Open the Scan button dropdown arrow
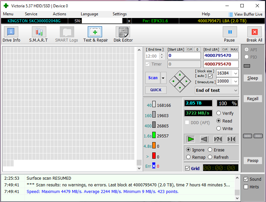 click(x=163, y=78)
